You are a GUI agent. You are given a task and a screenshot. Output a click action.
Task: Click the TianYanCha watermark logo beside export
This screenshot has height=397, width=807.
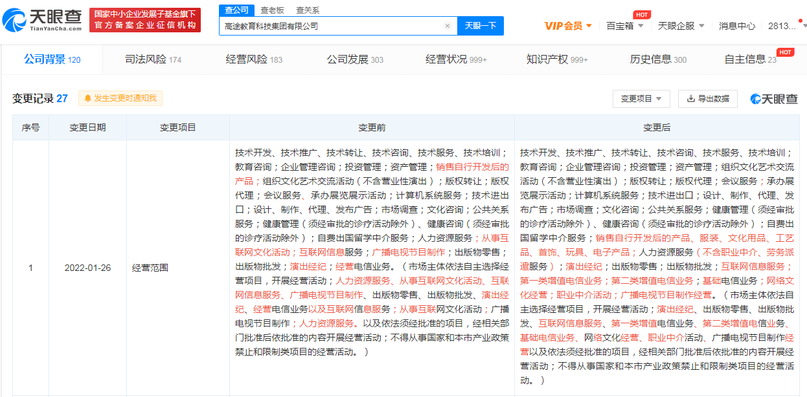774,99
